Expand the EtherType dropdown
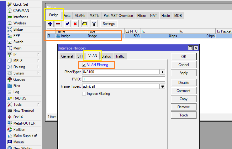232x149 pixels. click(x=162, y=72)
